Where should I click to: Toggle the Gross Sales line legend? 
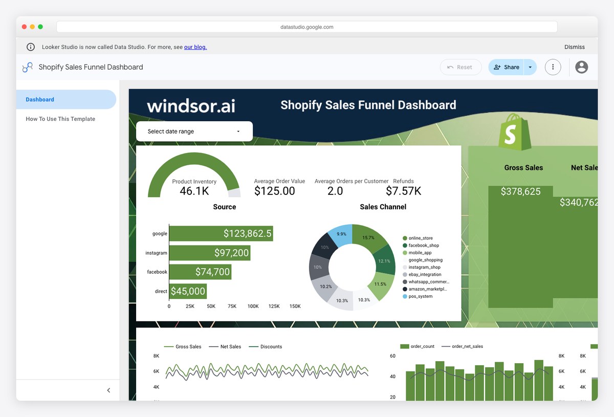pyautogui.click(x=183, y=346)
